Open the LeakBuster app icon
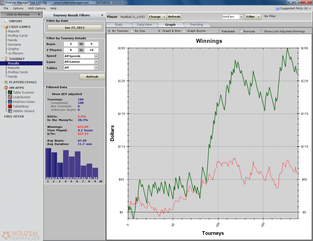Viewport: 313px width, 241px height. tap(10, 97)
